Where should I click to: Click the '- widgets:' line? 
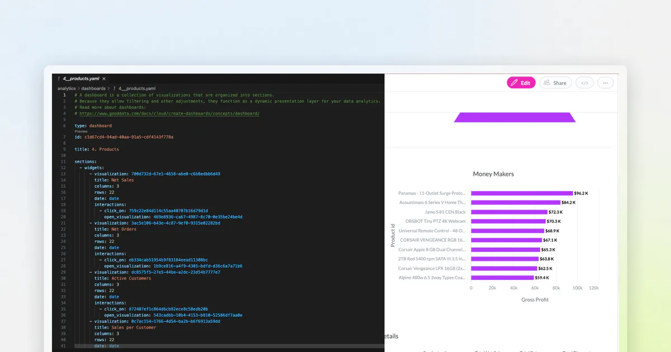click(92, 168)
